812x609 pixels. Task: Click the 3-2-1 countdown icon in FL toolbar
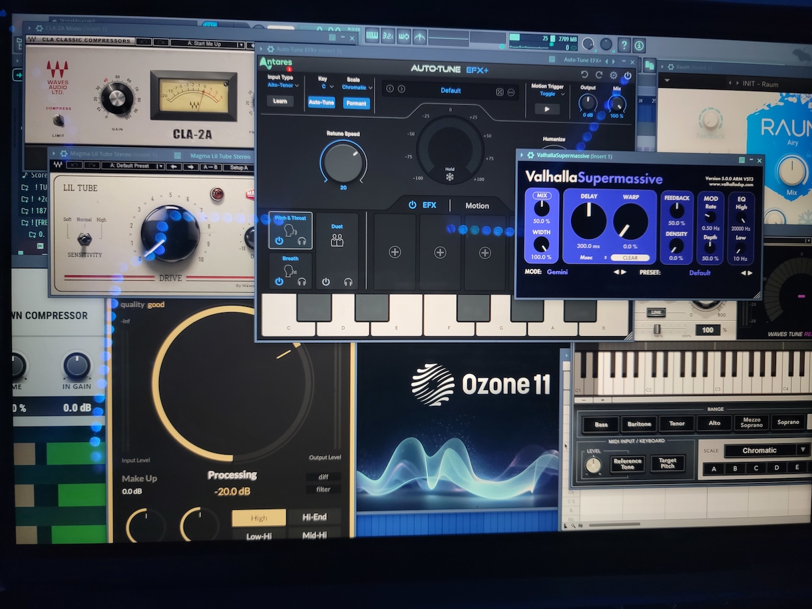point(387,36)
